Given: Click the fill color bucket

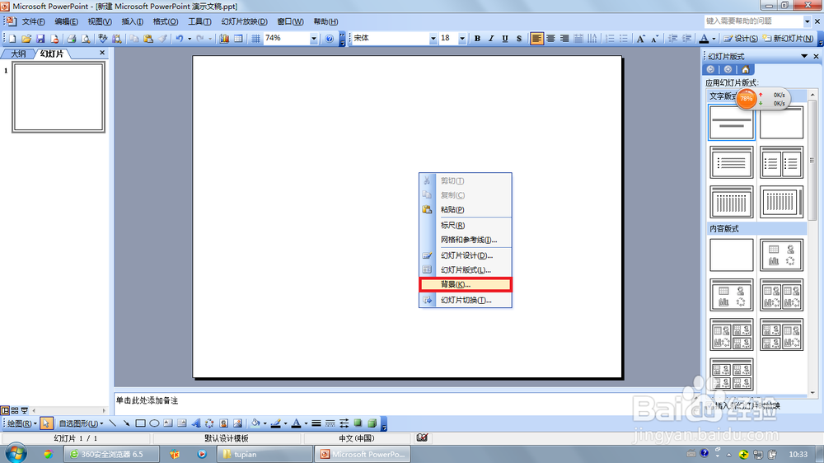Looking at the screenshot, I should 255,423.
